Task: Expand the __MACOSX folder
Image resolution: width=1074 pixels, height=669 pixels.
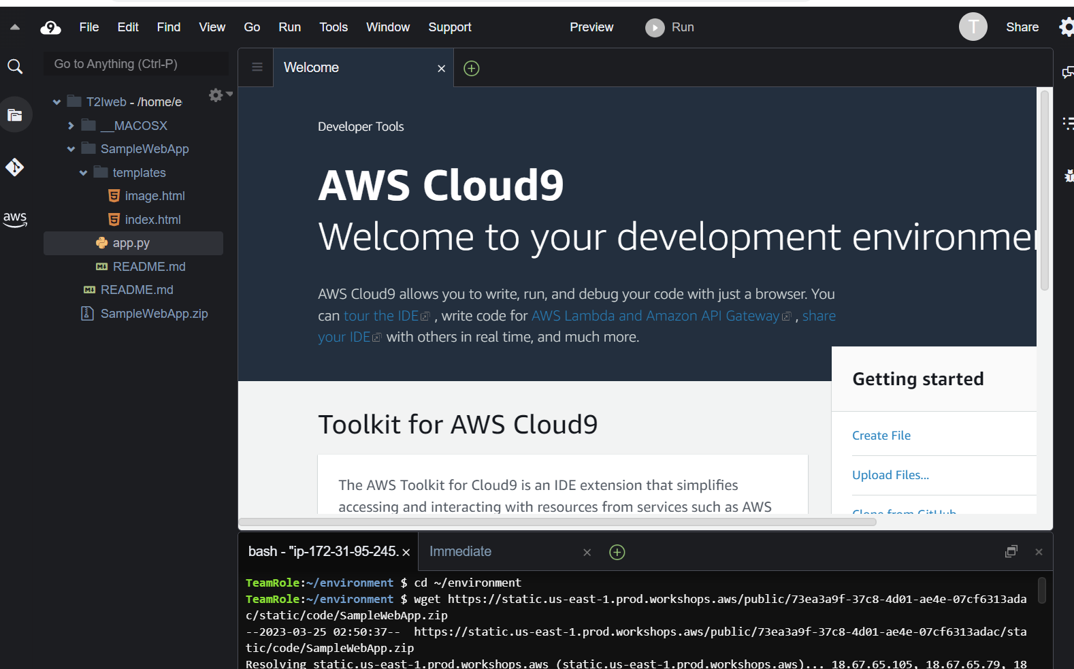Action: [x=71, y=126]
